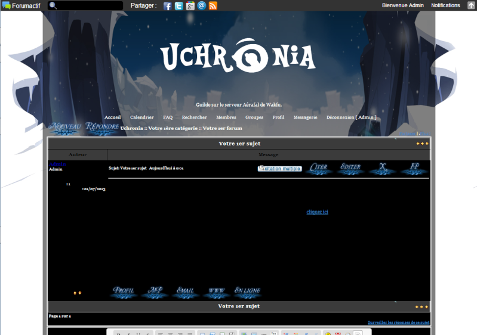The width and height of the screenshot is (477, 335).
Task: Toggle citation multiple on the post
Action: pyautogui.click(x=279, y=169)
